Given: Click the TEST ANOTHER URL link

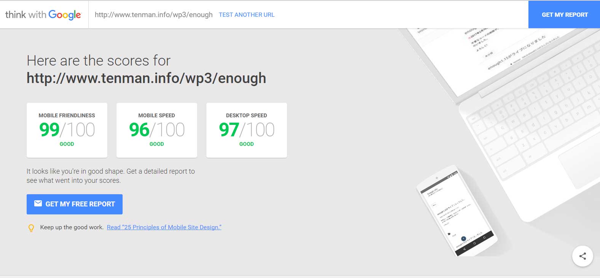Looking at the screenshot, I should click(x=246, y=15).
